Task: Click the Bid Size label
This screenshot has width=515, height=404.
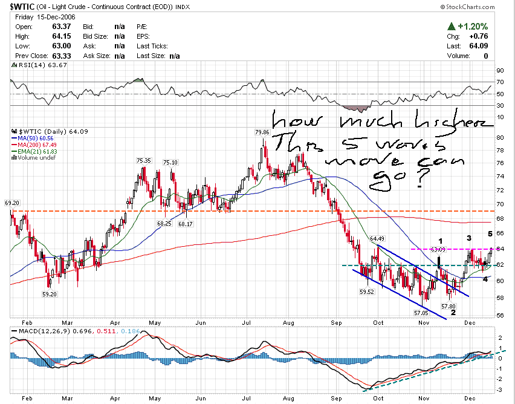Action: coord(96,36)
